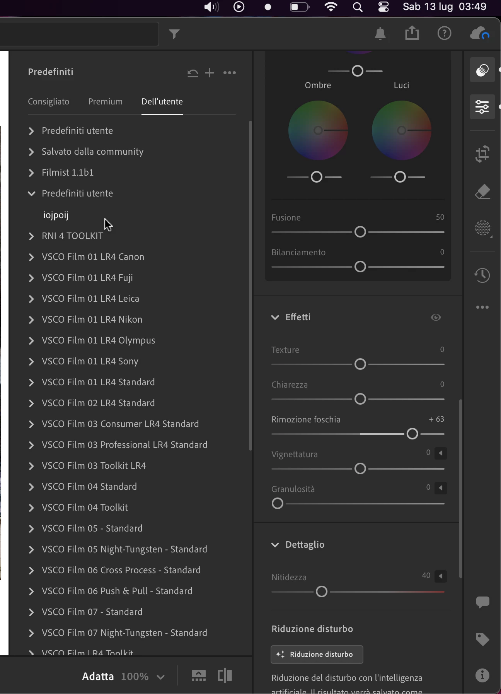Select Dell'utente tab
501x694 pixels.
[x=162, y=102]
